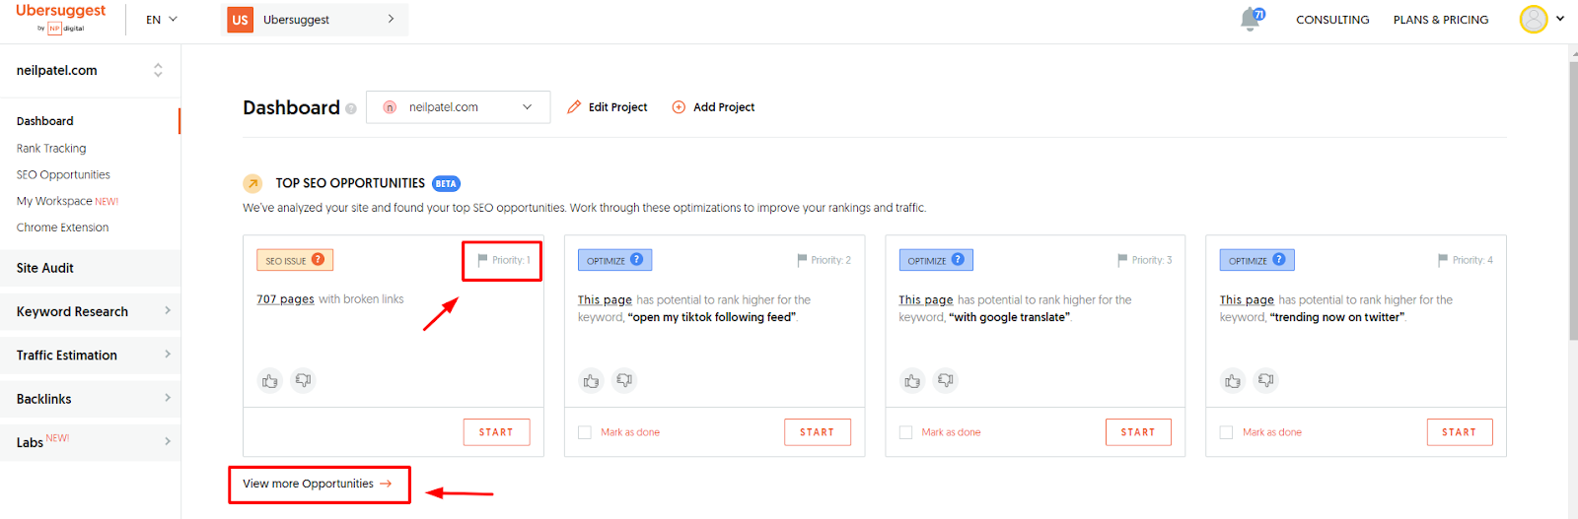The width and height of the screenshot is (1578, 519).
Task: Thumbs down the tiktok following feed card
Action: tap(624, 380)
